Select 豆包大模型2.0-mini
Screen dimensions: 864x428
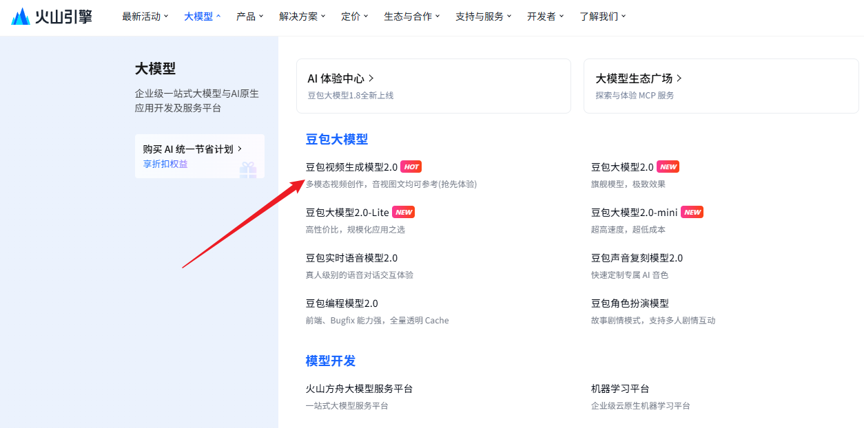[x=635, y=213]
